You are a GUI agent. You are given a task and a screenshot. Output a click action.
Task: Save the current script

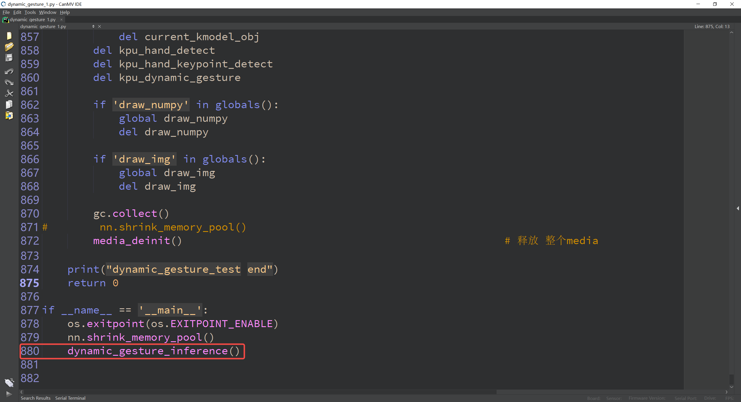(9, 57)
